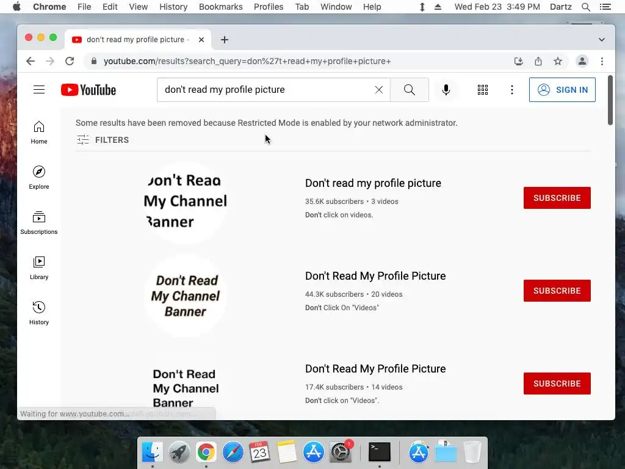Open a new tab with the plus button
This screenshot has height=469, width=625.
point(225,40)
